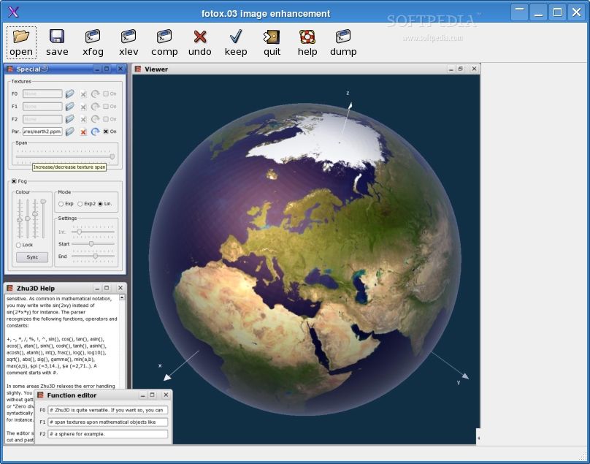The image size is (590, 464).
Task: Toggle the Fog checkbox
Action: click(x=14, y=181)
